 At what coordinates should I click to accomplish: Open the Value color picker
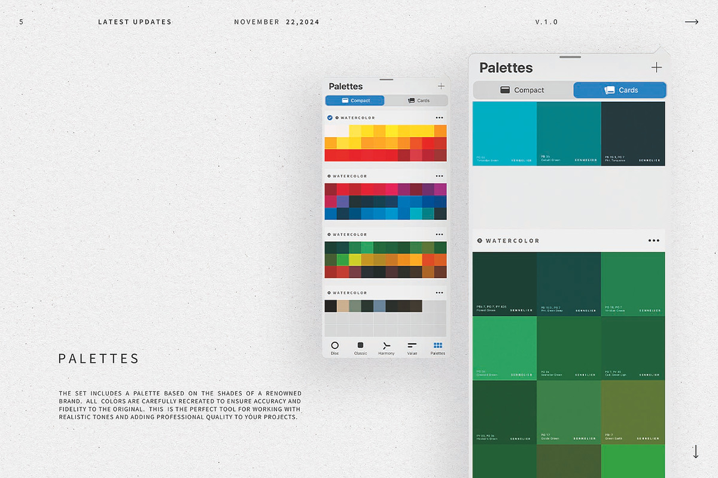pyautogui.click(x=412, y=348)
